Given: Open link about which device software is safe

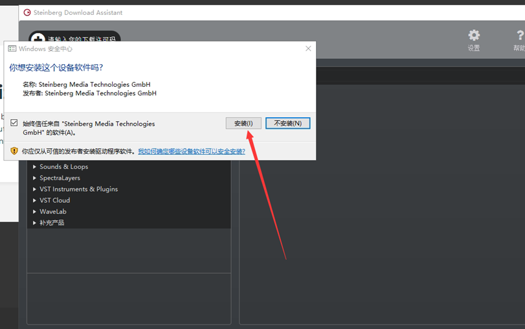Looking at the screenshot, I should pos(192,151).
